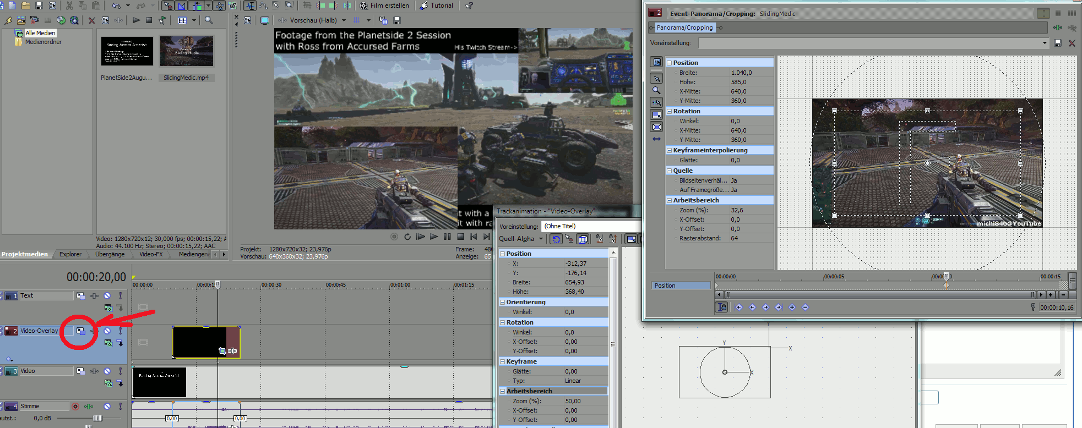This screenshot has width=1082, height=428.
Task: Click the orange keyframe marker on Position timeline
Action: (x=946, y=286)
